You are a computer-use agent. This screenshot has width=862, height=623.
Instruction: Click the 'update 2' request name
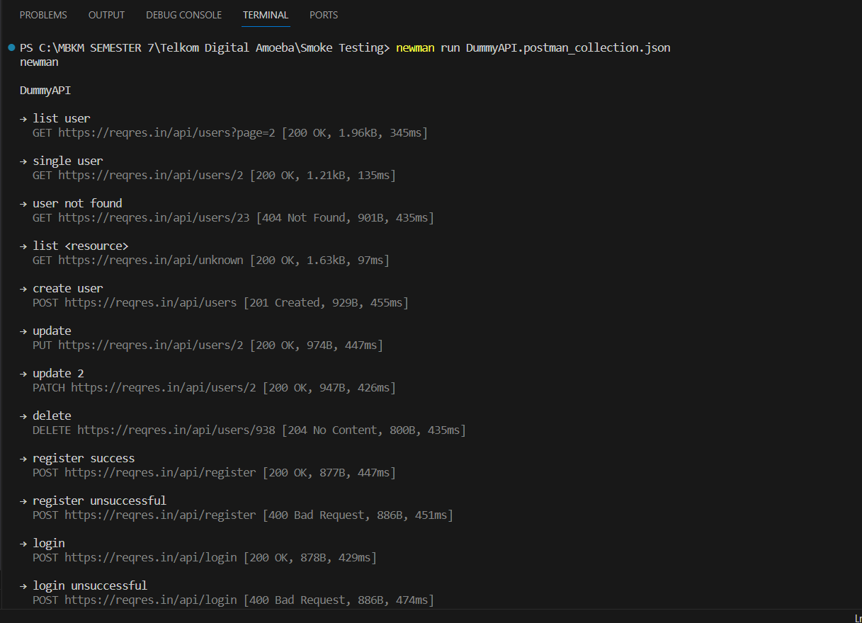pos(58,373)
